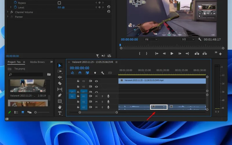Screen dimensions: 232x145
Task: Open the Fit zoom level dropdown
Action: pyautogui.click(x=151, y=39)
